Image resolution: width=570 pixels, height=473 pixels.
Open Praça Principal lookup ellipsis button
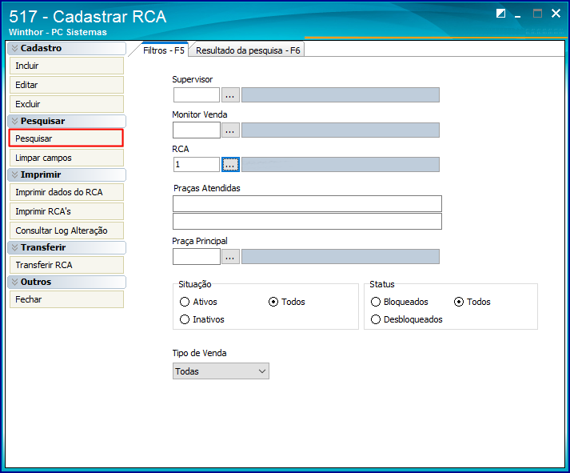click(x=230, y=257)
